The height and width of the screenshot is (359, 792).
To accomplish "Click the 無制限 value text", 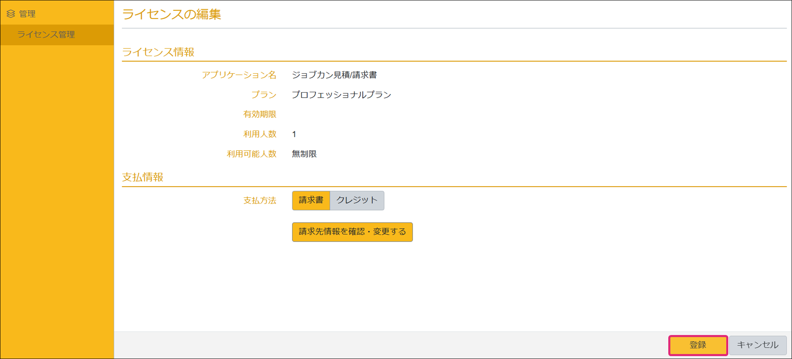I will [304, 154].
